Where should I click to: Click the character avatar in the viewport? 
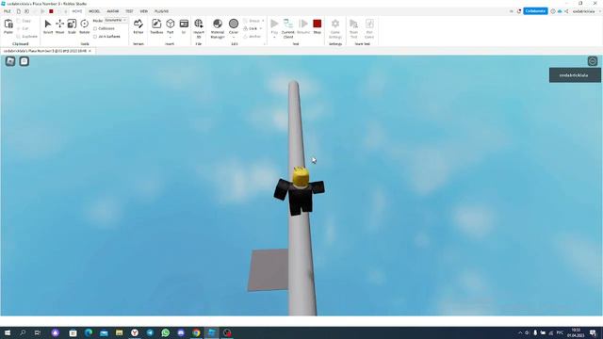tap(300, 190)
